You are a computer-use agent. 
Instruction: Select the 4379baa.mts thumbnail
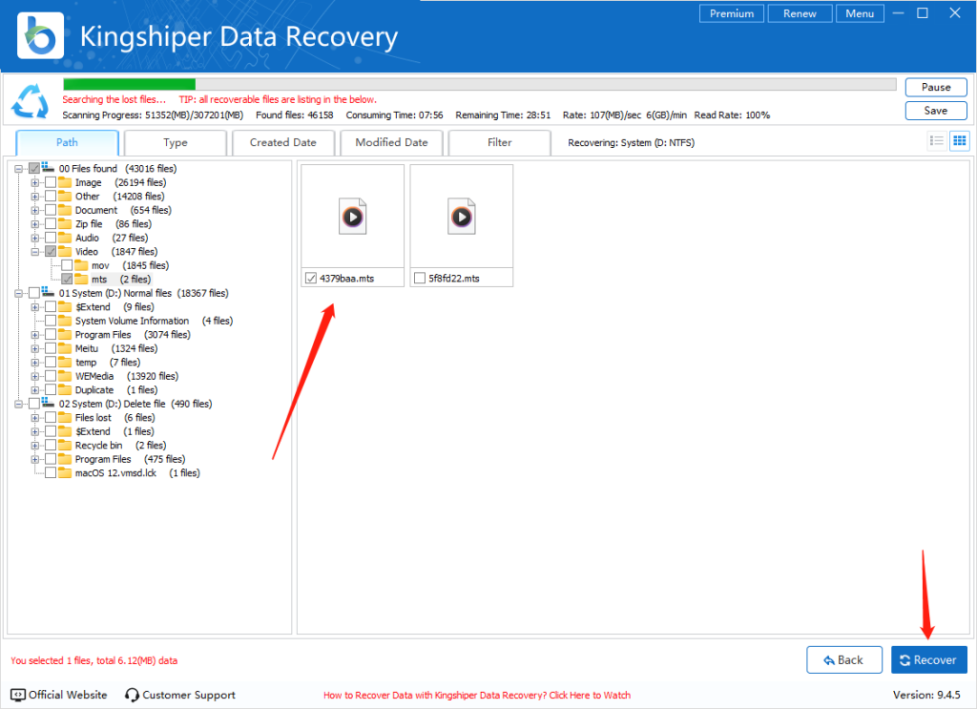[x=353, y=225]
